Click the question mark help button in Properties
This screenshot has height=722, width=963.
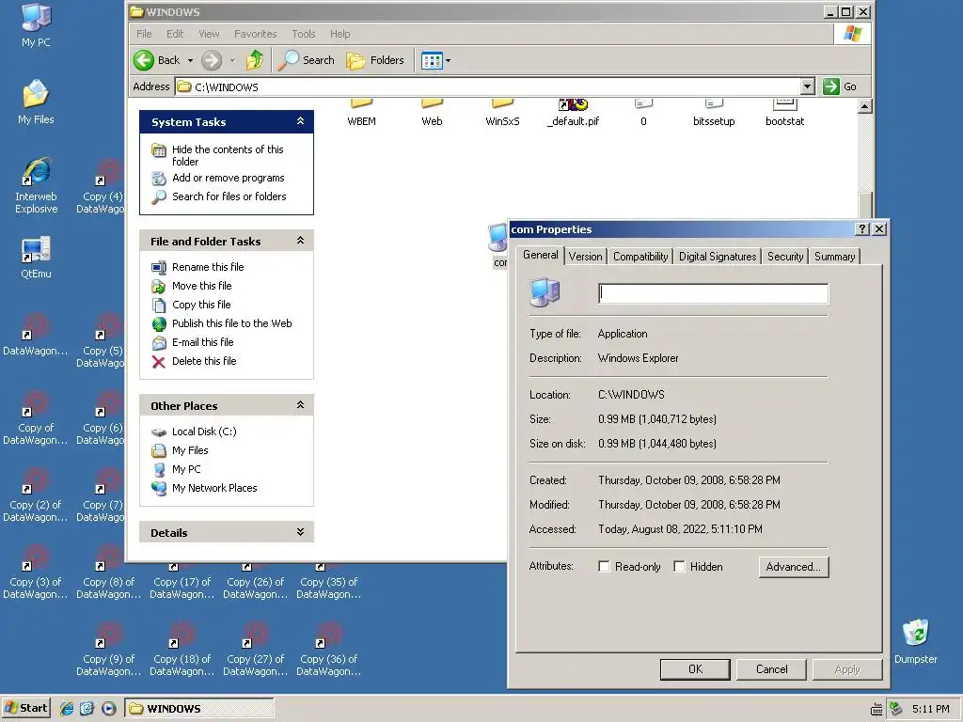point(862,229)
